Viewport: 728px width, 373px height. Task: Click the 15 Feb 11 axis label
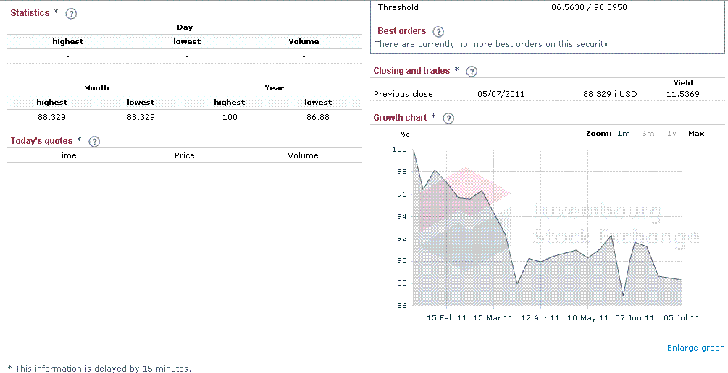tap(447, 317)
